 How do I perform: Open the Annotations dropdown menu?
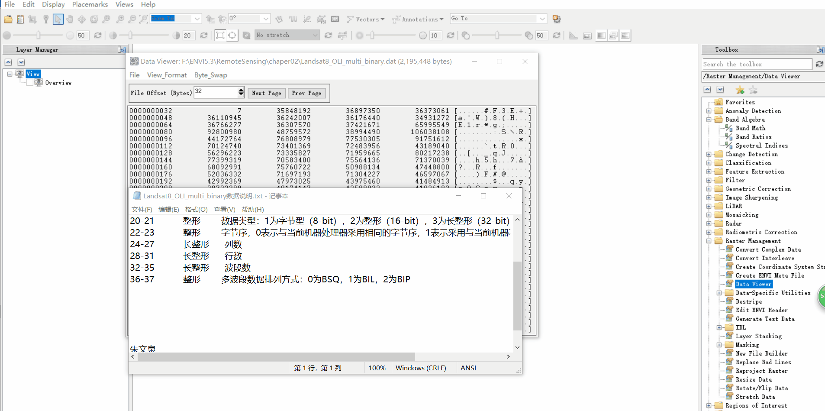point(418,19)
